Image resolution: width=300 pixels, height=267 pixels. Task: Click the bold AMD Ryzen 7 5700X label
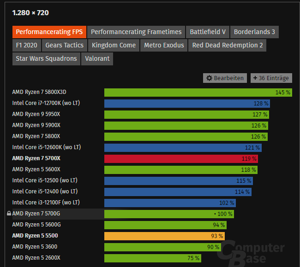[x=36, y=158]
